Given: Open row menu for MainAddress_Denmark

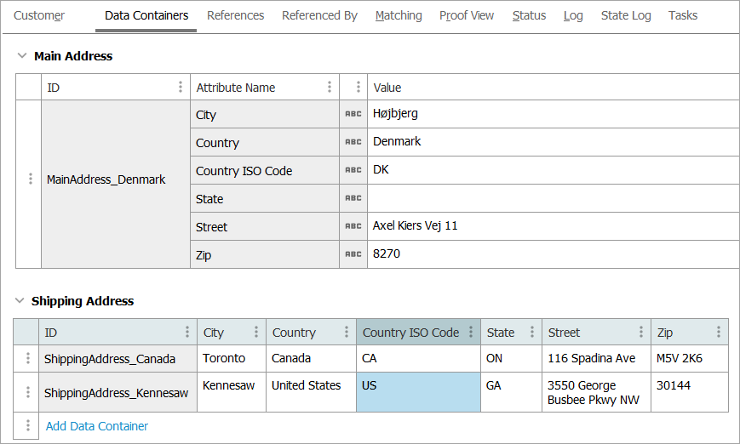Looking at the screenshot, I should [30, 179].
